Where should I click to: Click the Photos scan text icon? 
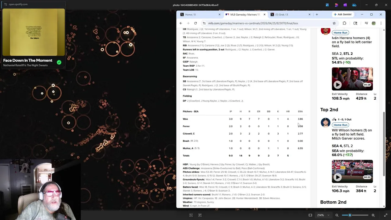click(x=200, y=215)
